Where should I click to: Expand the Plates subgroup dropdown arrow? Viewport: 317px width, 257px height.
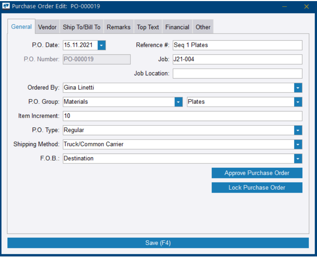click(x=298, y=102)
